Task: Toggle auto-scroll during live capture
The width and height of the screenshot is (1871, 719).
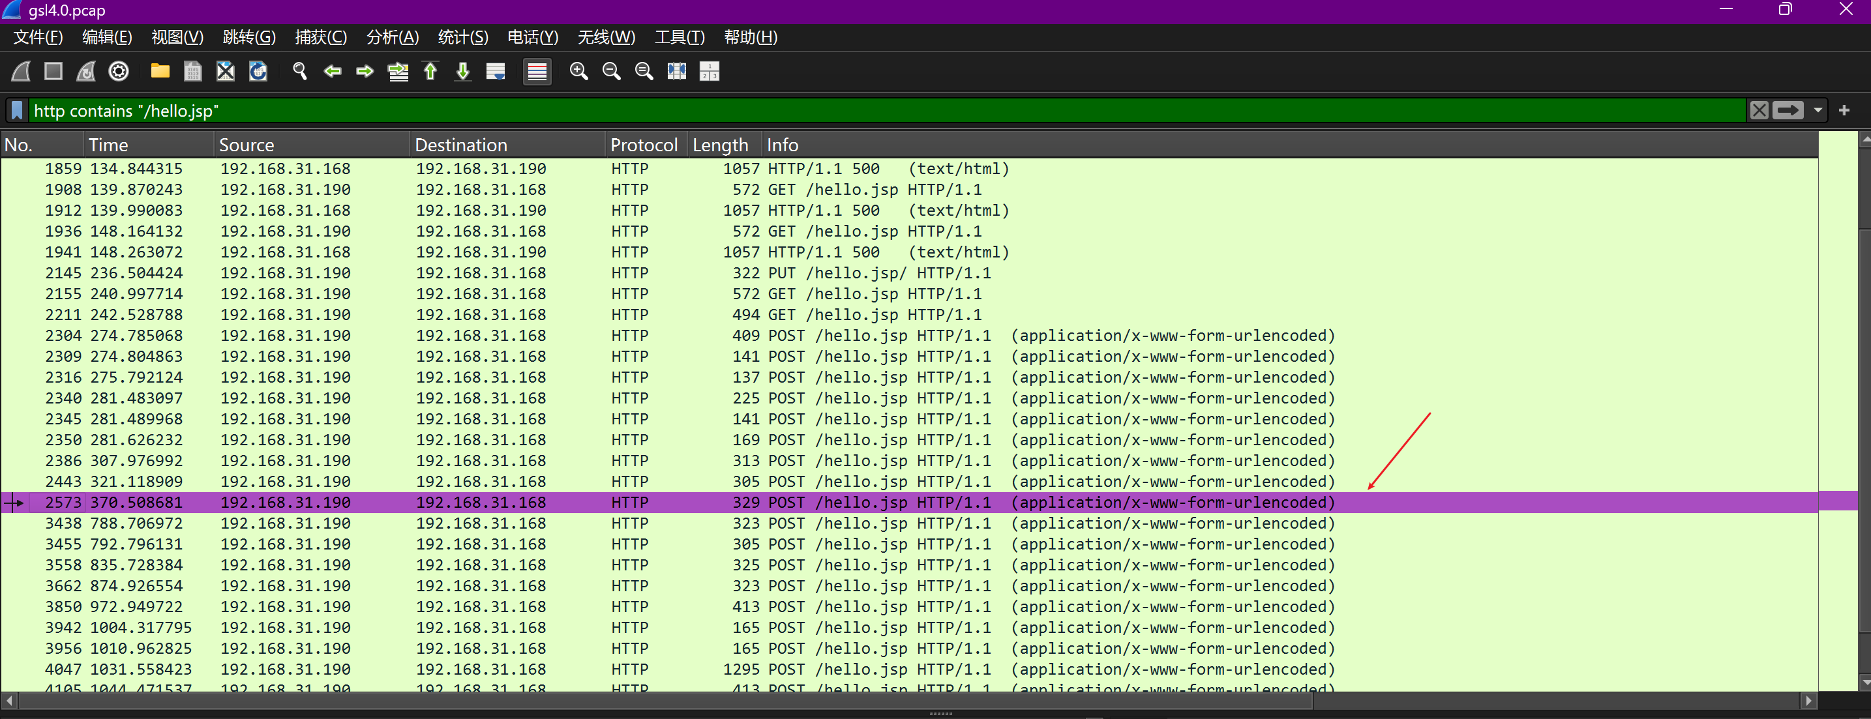Action: pyautogui.click(x=496, y=71)
